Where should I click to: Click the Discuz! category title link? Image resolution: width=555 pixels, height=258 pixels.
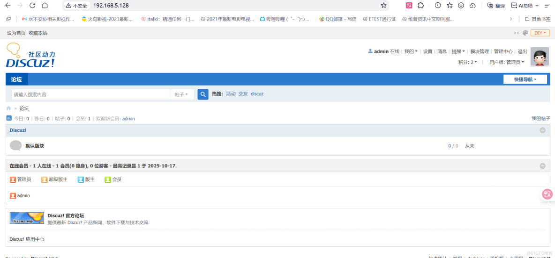coord(18,130)
